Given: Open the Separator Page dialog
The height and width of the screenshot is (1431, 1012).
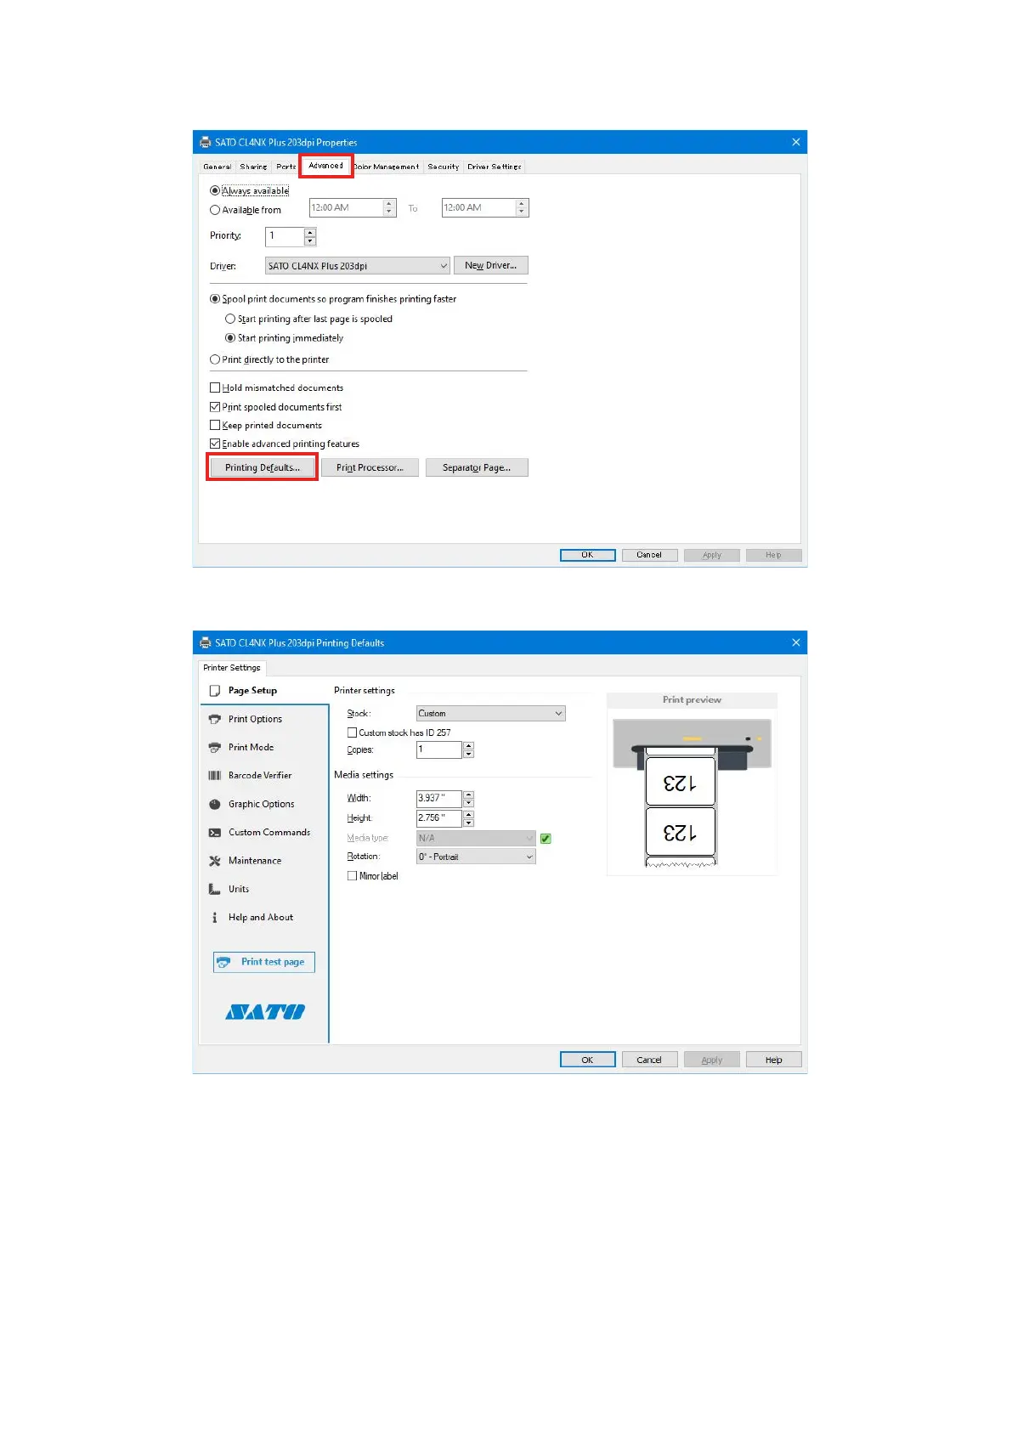Looking at the screenshot, I should [x=477, y=467].
